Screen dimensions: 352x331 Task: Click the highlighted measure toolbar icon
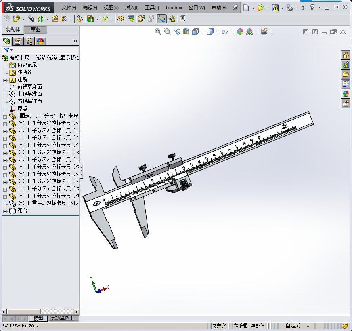coord(161,19)
